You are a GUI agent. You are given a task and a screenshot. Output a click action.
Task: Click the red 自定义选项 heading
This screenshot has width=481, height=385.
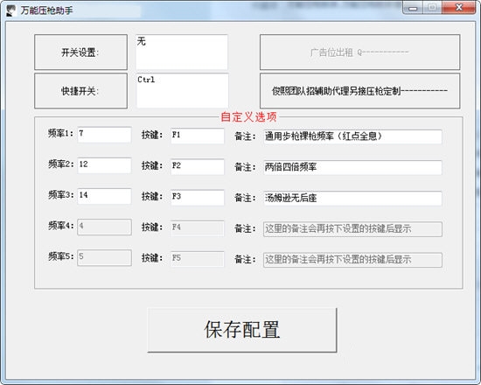click(248, 116)
